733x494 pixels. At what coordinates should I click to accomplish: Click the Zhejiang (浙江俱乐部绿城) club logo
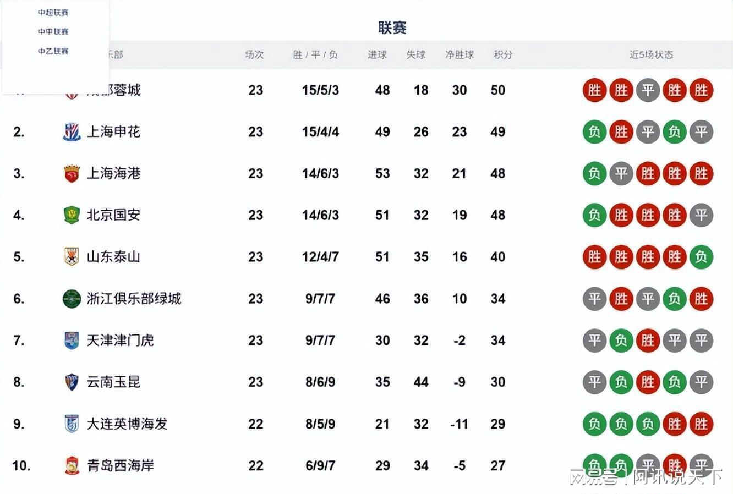click(x=72, y=299)
